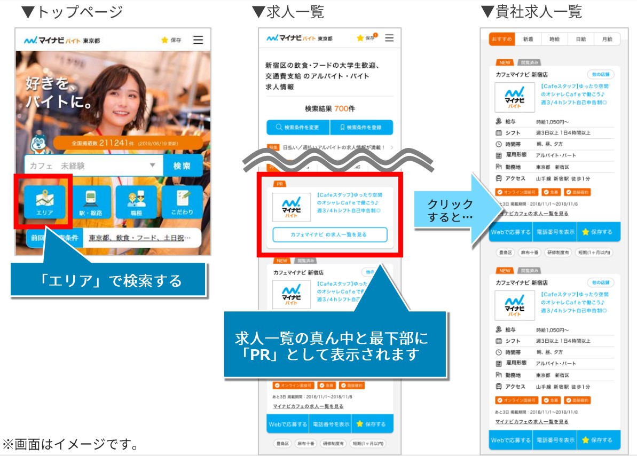This screenshot has height=456, width=637.
Task: Open the 【Cafeスタッフ】 title on lower 貴社求人一覧 card
Action: (575, 302)
